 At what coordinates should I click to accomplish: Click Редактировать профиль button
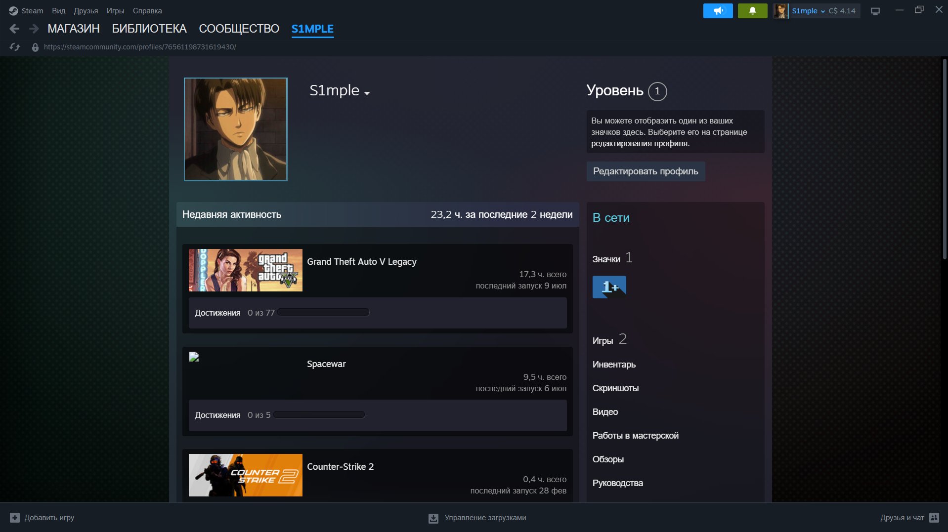646,171
